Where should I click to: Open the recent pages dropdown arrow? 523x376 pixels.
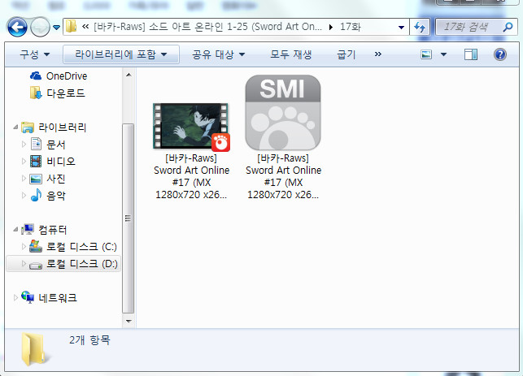point(57,28)
